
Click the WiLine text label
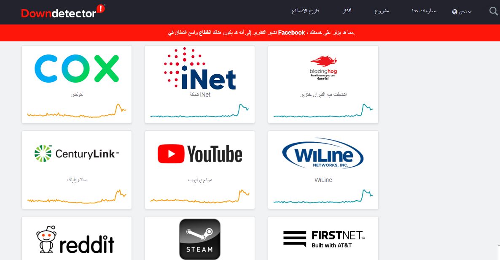(323, 180)
